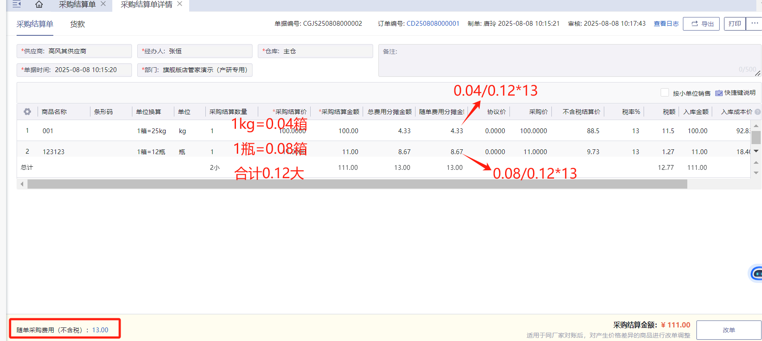Image resolution: width=762 pixels, height=341 pixels.
Task: Click into the 备注 remarks field
Action: click(568, 60)
